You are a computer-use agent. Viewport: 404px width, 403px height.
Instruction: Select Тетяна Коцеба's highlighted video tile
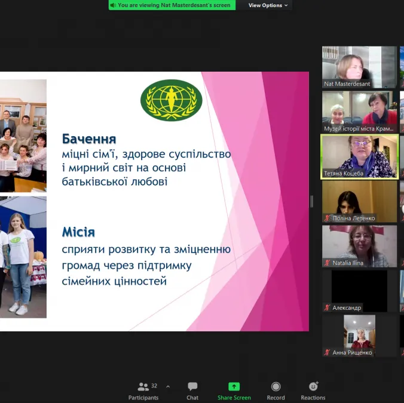[x=359, y=156]
